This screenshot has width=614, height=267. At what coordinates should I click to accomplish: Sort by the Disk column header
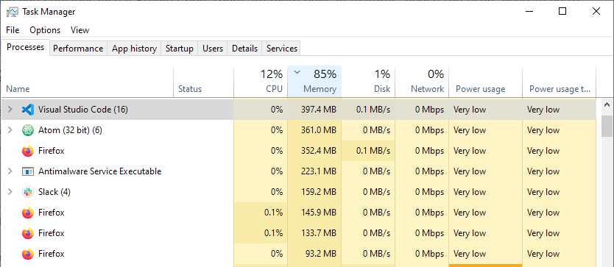(369, 82)
